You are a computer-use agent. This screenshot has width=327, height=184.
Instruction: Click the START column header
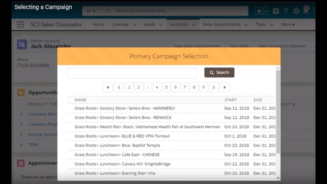pos(230,100)
